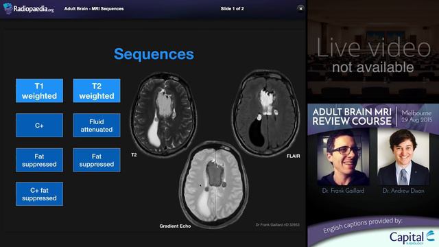The height and width of the screenshot is (247, 439).
Task: Select the T1 weighted button
Action: (x=40, y=91)
